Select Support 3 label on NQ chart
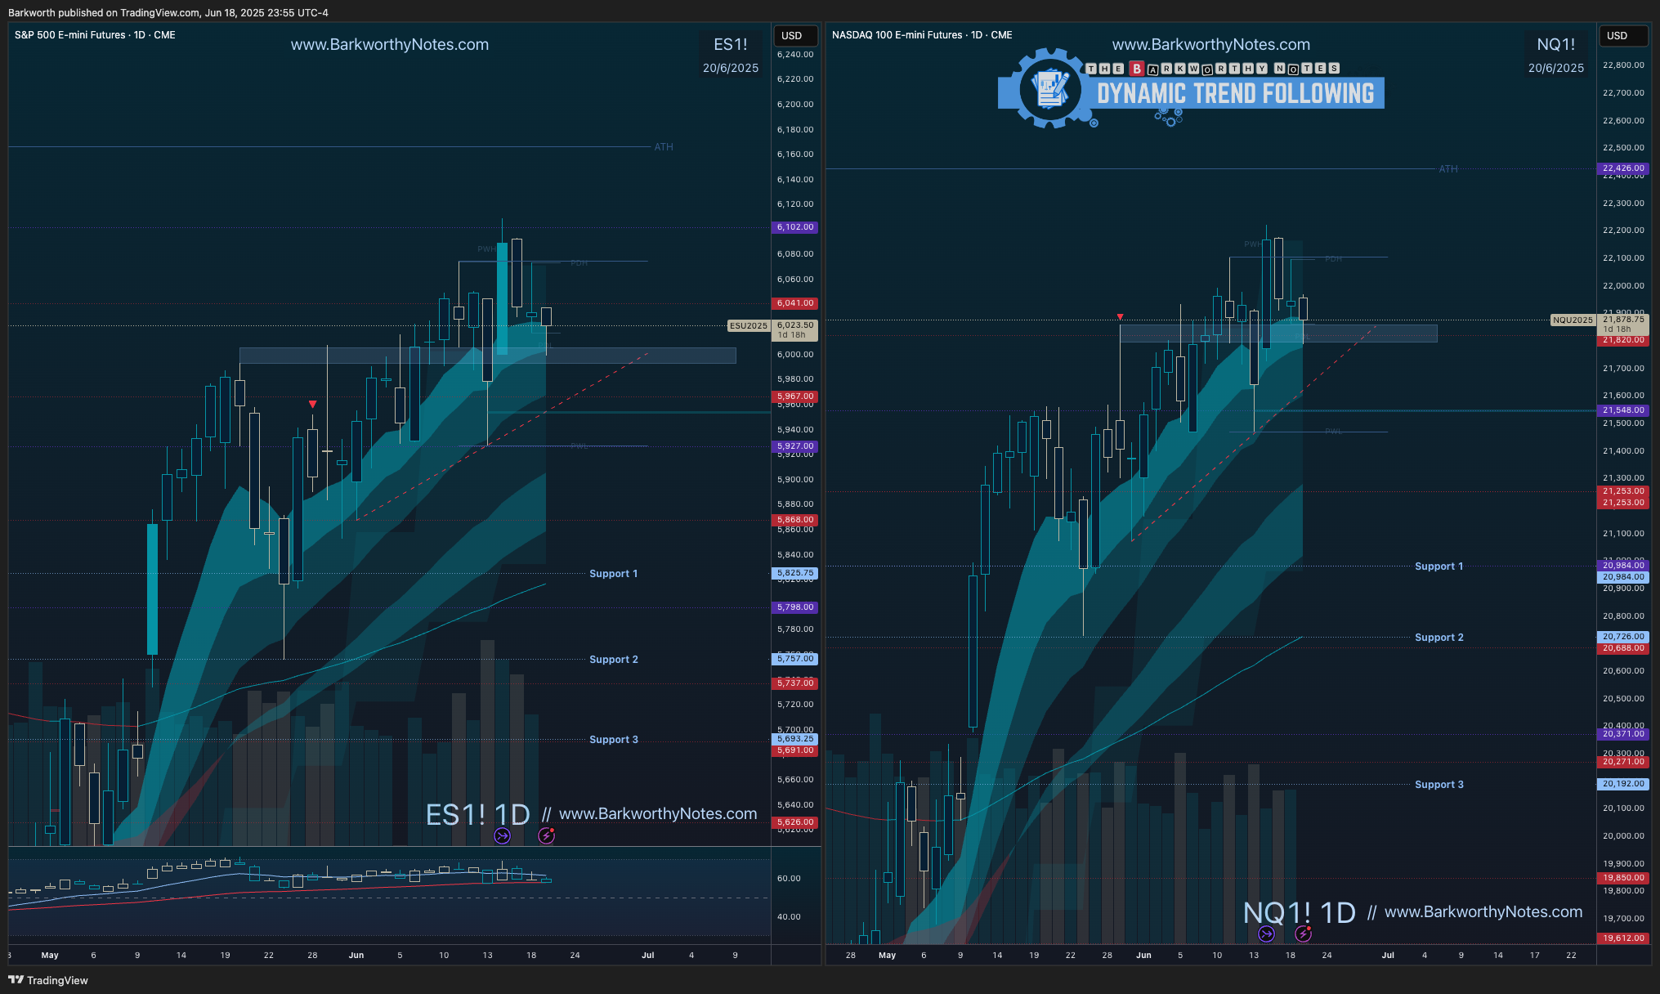Viewport: 1660px width, 994px height. pos(1439,785)
